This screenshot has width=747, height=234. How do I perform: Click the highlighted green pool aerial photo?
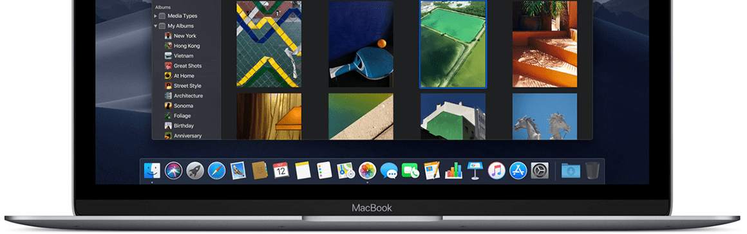pos(453,44)
